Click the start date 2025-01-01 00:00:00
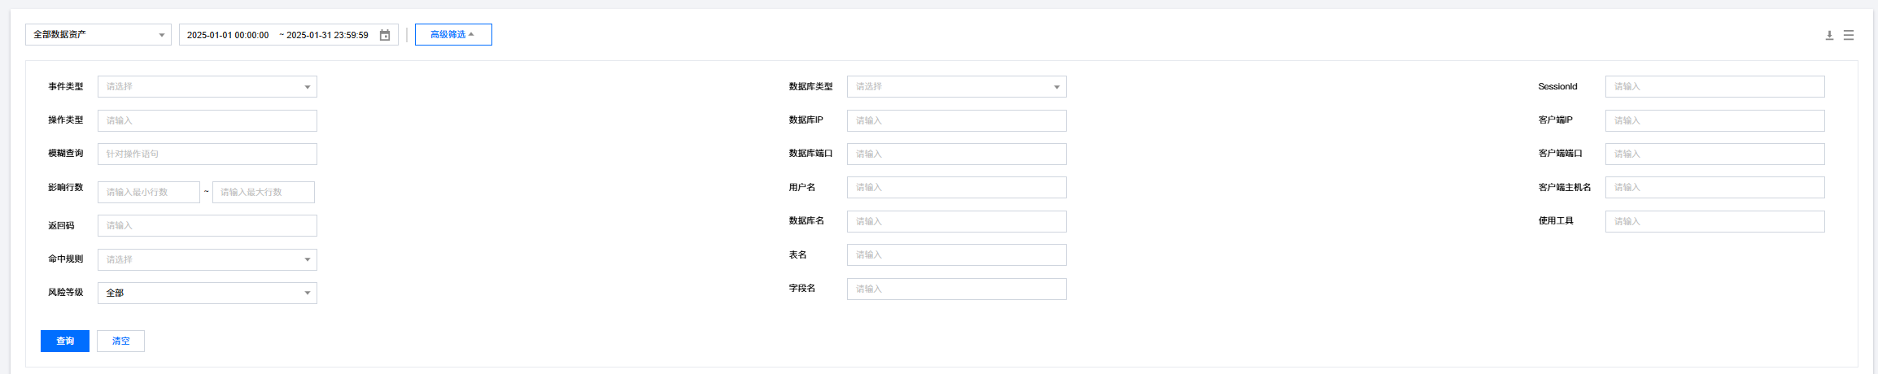This screenshot has height=374, width=1878. [x=228, y=35]
